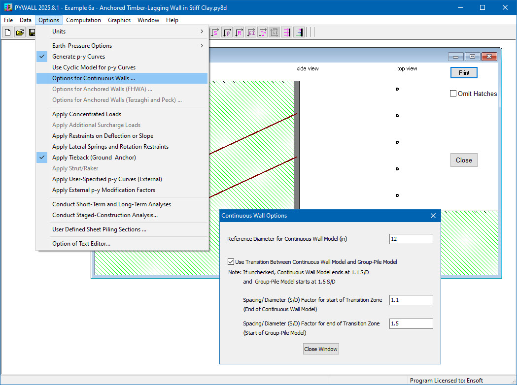
Task: Click the soil reaction (p) plot icon
Action: 227,32
